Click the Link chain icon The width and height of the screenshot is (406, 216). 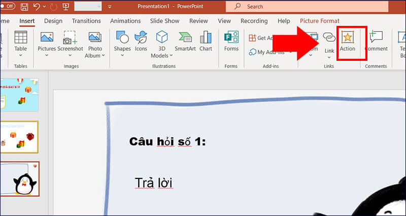(329, 37)
